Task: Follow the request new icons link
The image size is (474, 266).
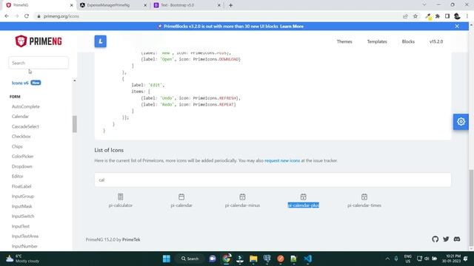Action: [282, 160]
